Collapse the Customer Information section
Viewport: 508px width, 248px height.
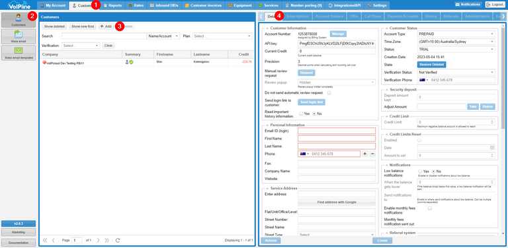[x=267, y=28]
